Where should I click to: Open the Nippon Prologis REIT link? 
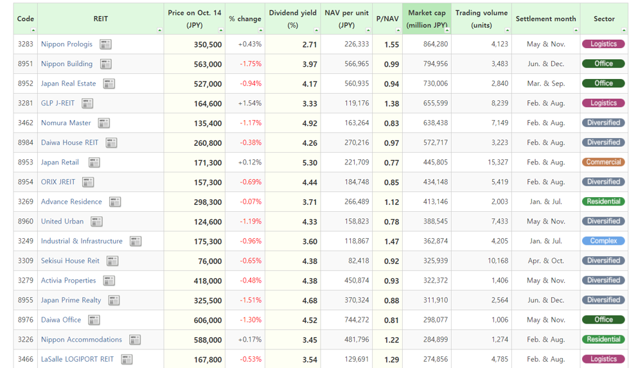(x=67, y=44)
